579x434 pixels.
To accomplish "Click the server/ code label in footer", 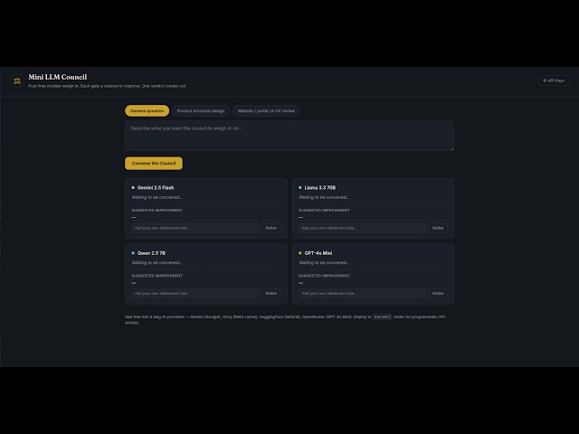I will (x=382, y=316).
